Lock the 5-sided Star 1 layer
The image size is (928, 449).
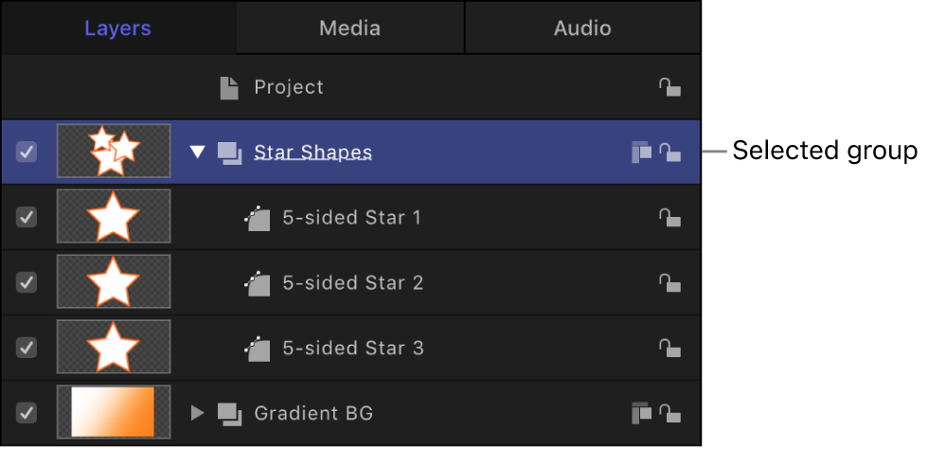tap(669, 217)
